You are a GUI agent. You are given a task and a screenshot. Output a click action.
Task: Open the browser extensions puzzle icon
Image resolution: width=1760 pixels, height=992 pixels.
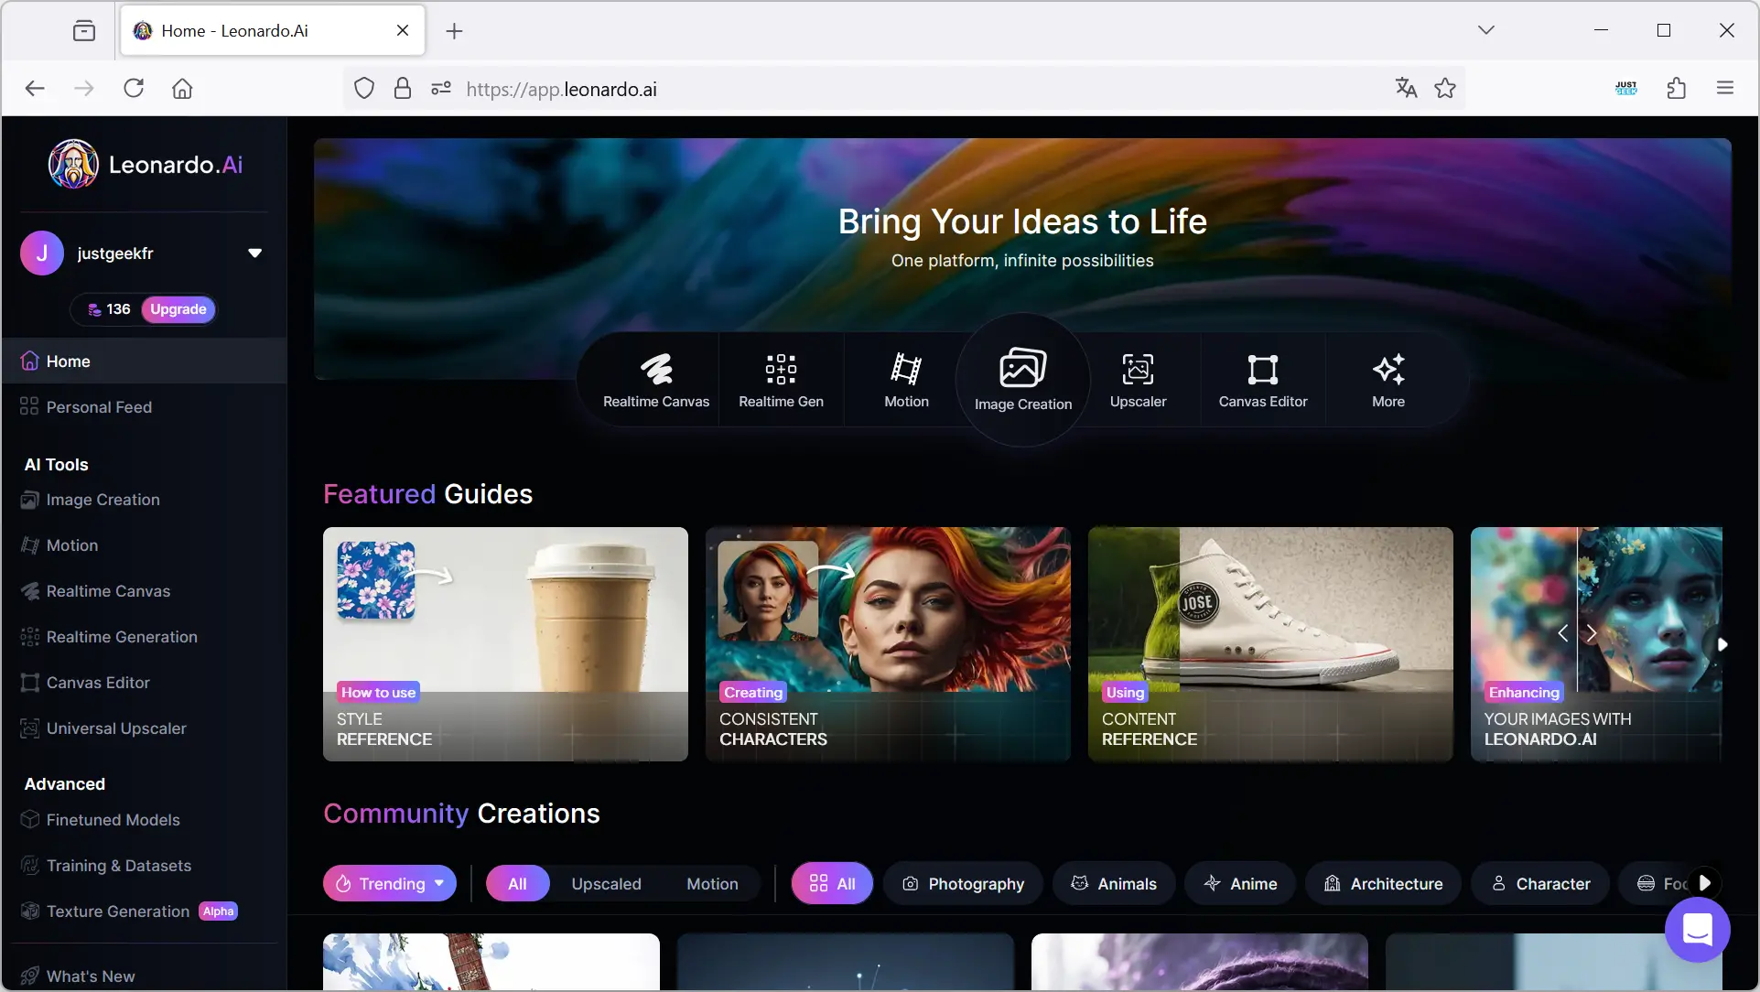[1676, 88]
